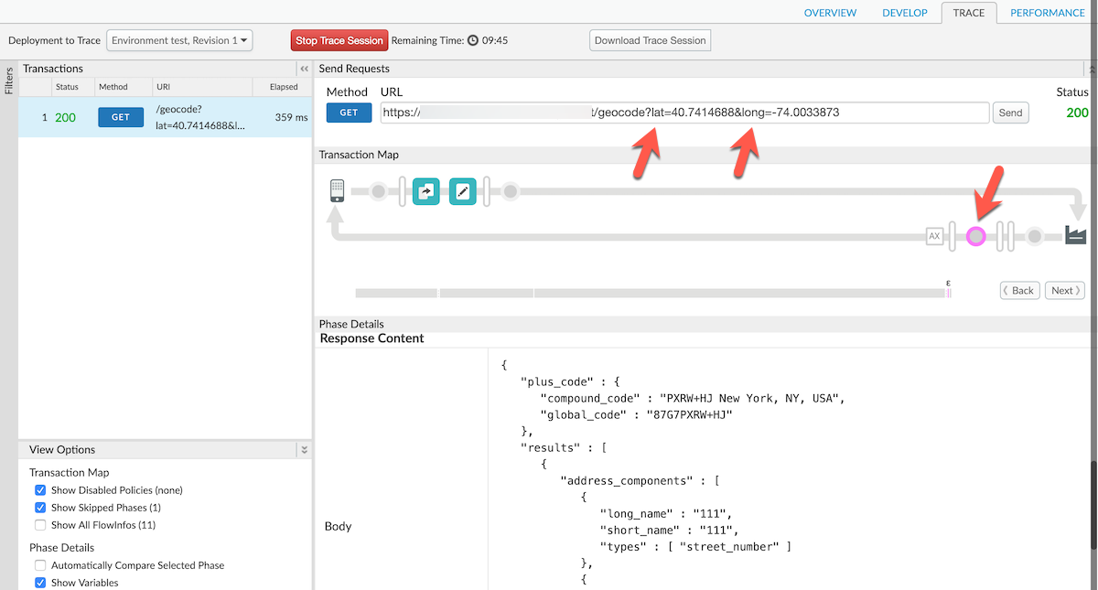The image size is (1098, 590).
Task: Go to previous phase with Back
Action: [x=1019, y=290]
